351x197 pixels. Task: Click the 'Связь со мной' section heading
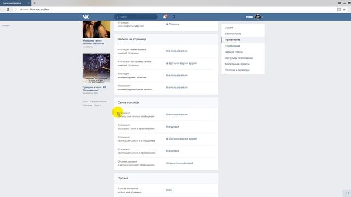tap(128, 102)
